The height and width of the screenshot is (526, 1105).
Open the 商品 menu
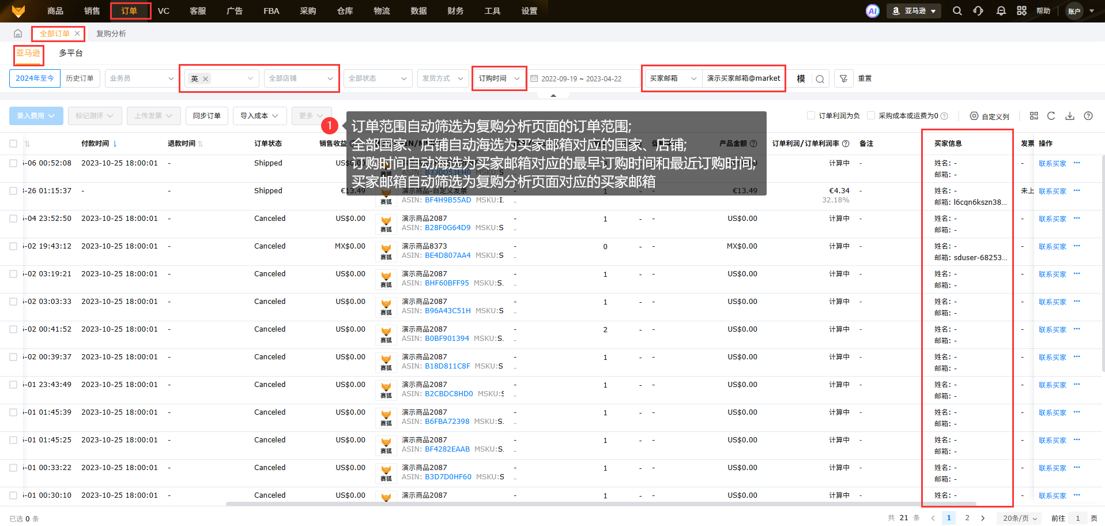(55, 11)
